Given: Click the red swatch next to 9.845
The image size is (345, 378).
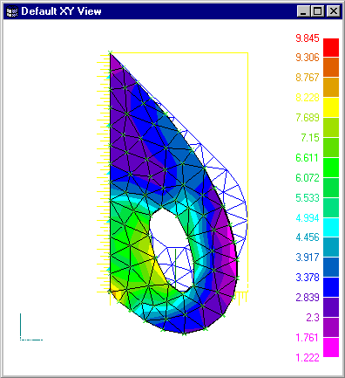Looking at the screenshot, I should (x=331, y=47).
